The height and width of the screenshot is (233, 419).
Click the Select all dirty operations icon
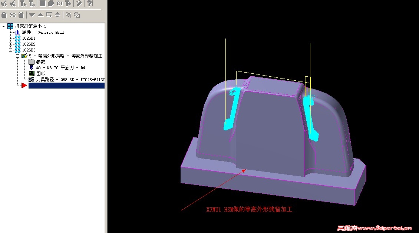point(13,3)
